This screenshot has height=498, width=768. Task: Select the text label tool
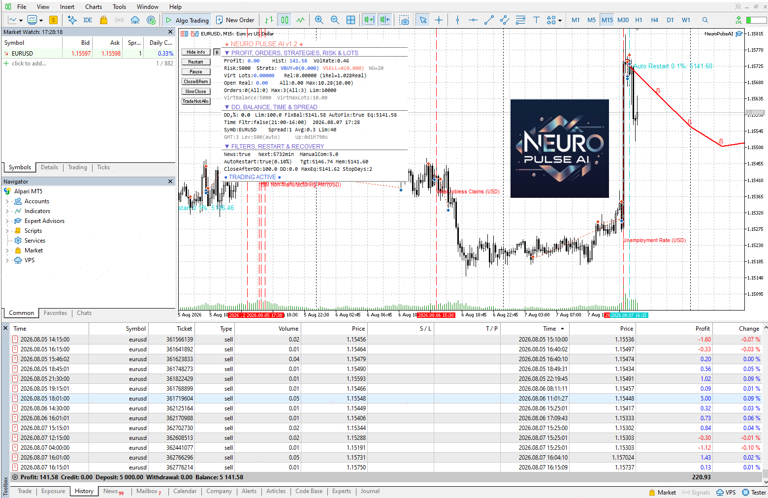[536, 20]
